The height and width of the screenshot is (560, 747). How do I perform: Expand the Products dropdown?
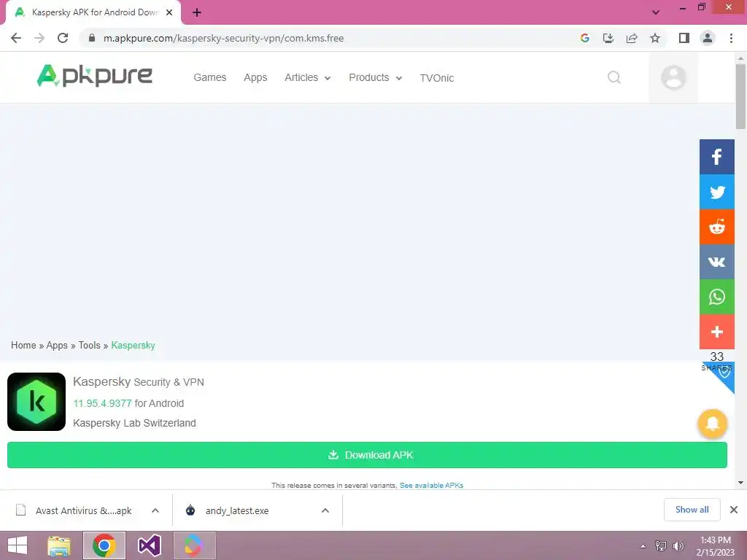(x=376, y=77)
